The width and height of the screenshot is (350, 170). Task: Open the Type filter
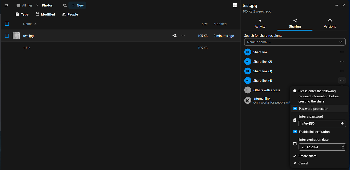click(x=22, y=14)
